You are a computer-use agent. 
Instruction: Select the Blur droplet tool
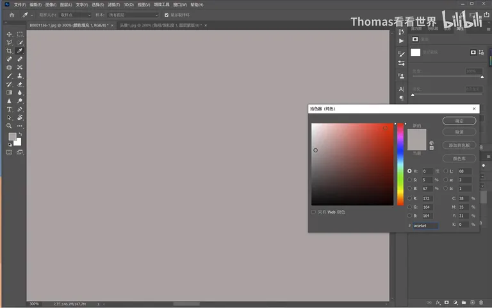[x=20, y=92]
